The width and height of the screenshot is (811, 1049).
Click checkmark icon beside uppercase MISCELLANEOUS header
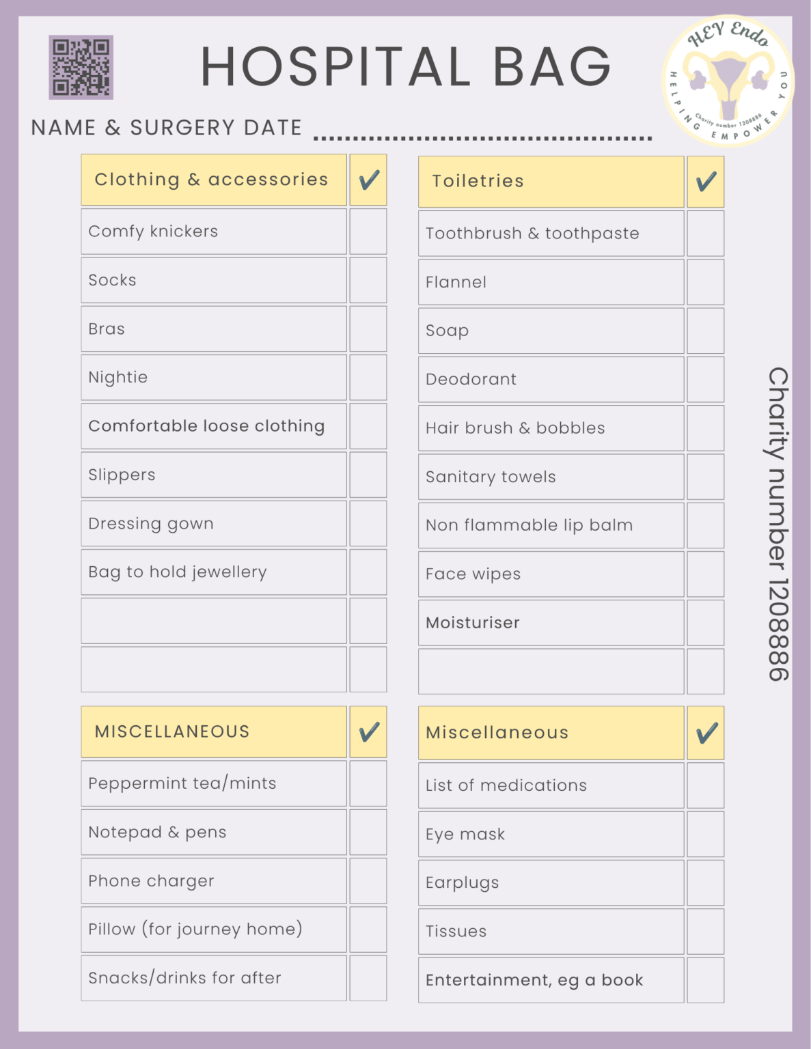coord(368,732)
